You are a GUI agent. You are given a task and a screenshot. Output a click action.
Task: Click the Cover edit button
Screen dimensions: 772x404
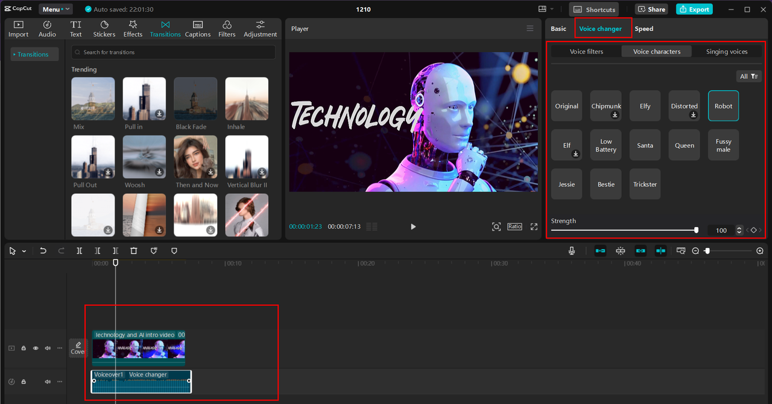[78, 348]
